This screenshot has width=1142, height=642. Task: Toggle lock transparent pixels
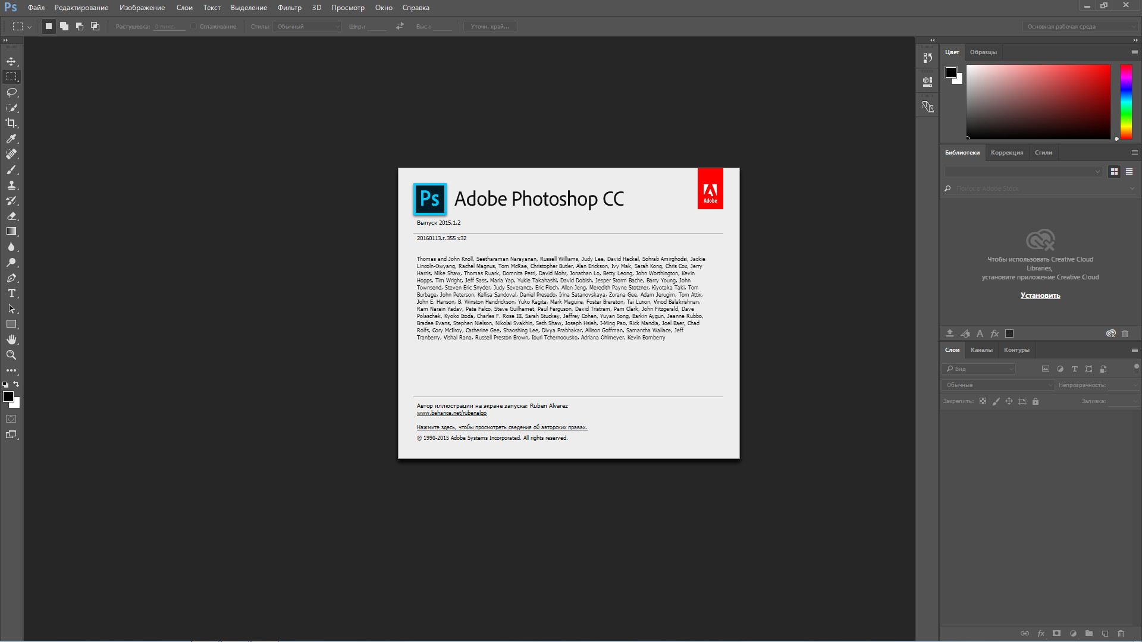coord(983,401)
